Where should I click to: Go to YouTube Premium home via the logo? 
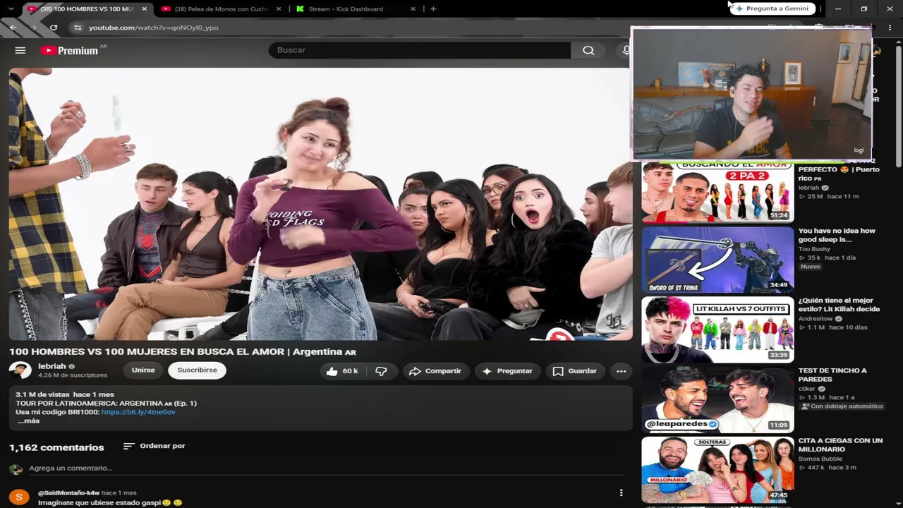[70, 50]
